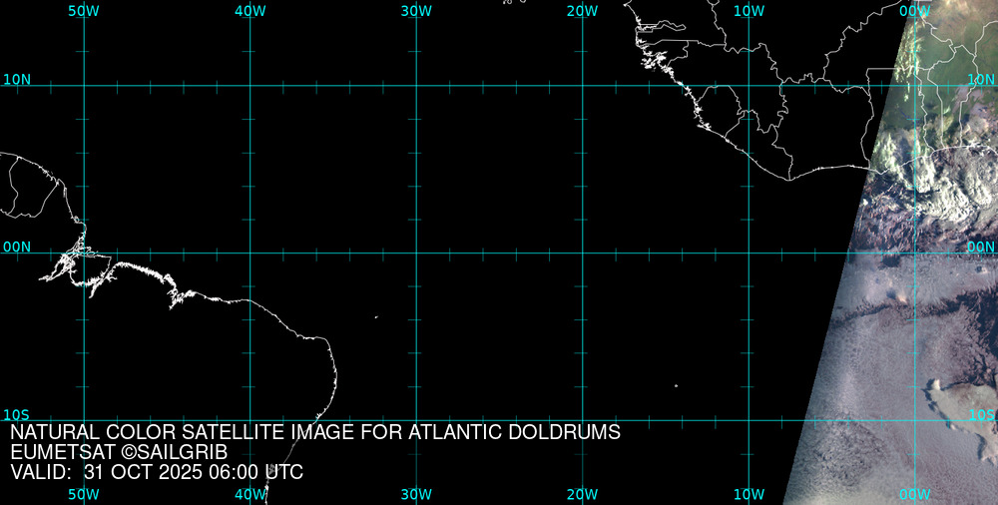Click the 50W label at the top edge
Viewport: 998px width, 505px height.
click(84, 10)
